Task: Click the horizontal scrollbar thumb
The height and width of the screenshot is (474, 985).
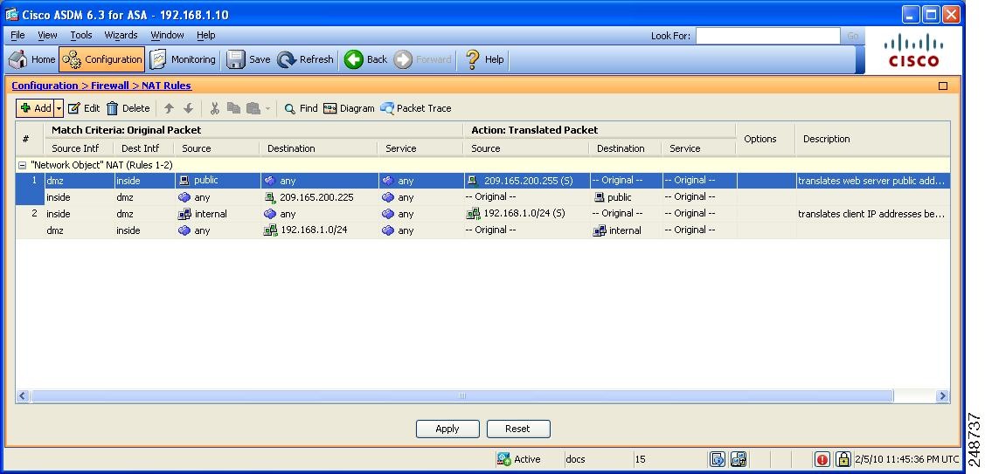Action: [x=461, y=396]
